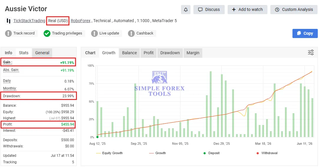The width and height of the screenshot is (319, 168).
Task: Click the Daily label
Action: click(7, 81)
